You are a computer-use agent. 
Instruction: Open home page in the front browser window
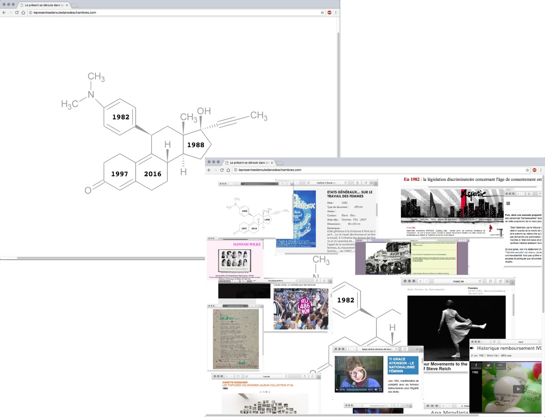click(x=228, y=170)
